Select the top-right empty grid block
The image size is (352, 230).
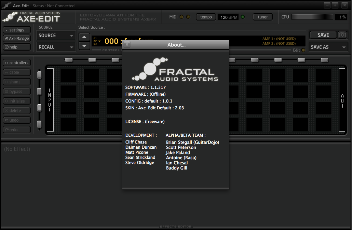click(324, 76)
